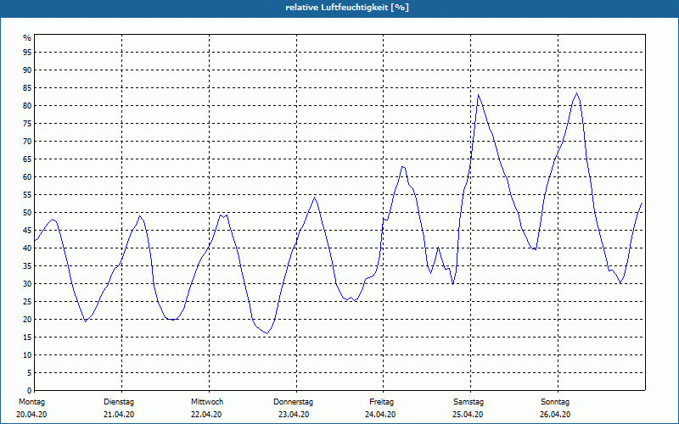
Task: Click the 'Sonntag' day label
Action: [555, 402]
